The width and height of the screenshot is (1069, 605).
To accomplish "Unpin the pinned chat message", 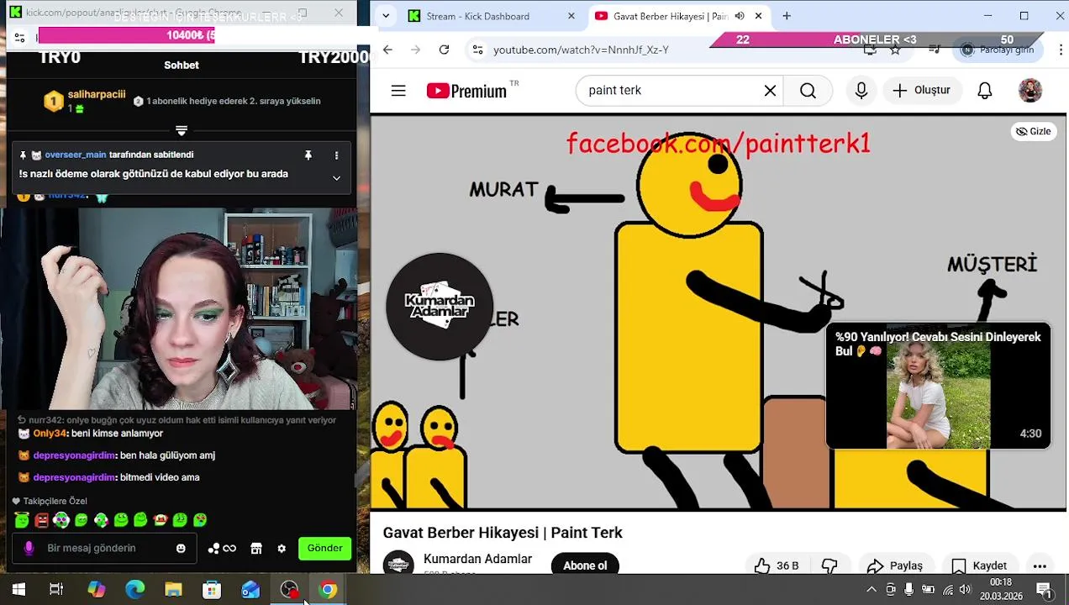I will [x=308, y=155].
